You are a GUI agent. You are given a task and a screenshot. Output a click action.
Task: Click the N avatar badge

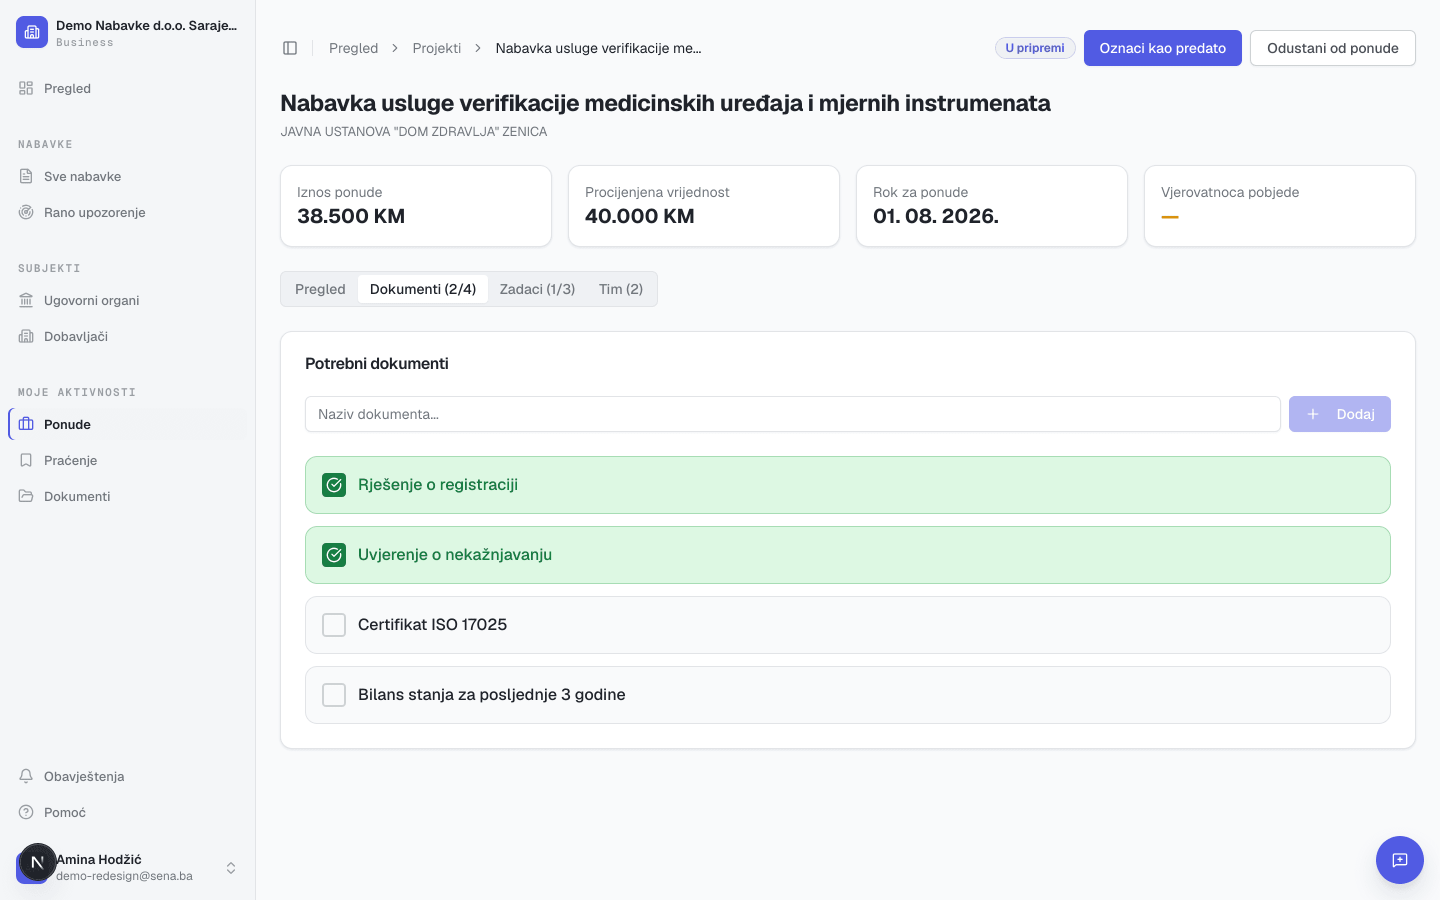click(37, 862)
